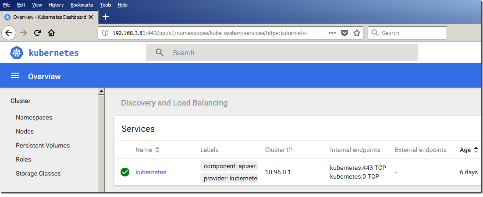Viewport: 483px width, 197px height.
Task: Click the browser Back arrow button
Action: tap(9, 33)
